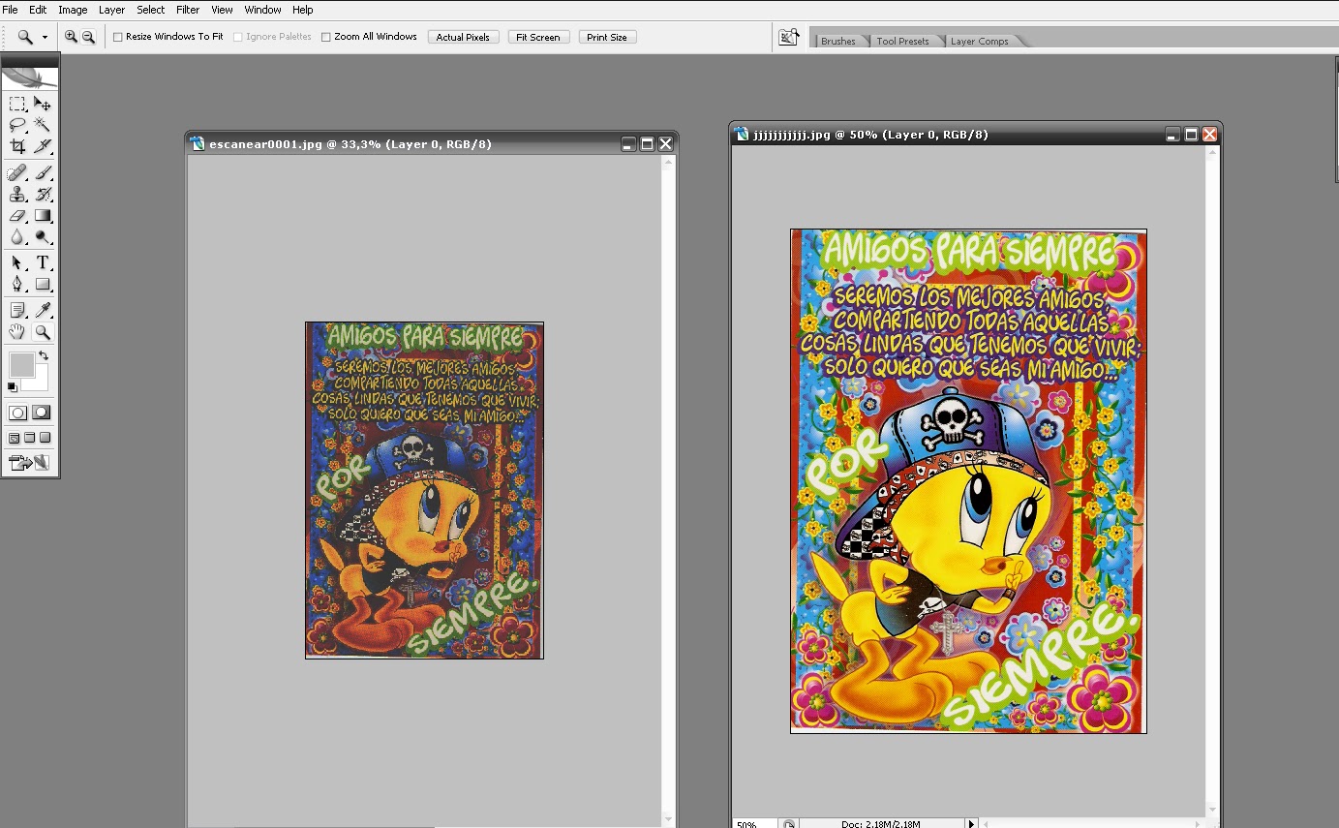The width and height of the screenshot is (1339, 828).
Task: Select the Blur tool
Action: (17, 237)
